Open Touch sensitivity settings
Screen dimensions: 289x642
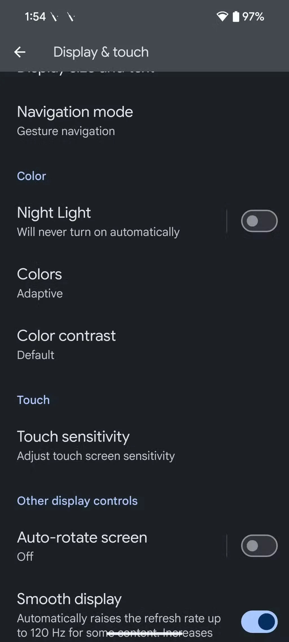coord(96,446)
